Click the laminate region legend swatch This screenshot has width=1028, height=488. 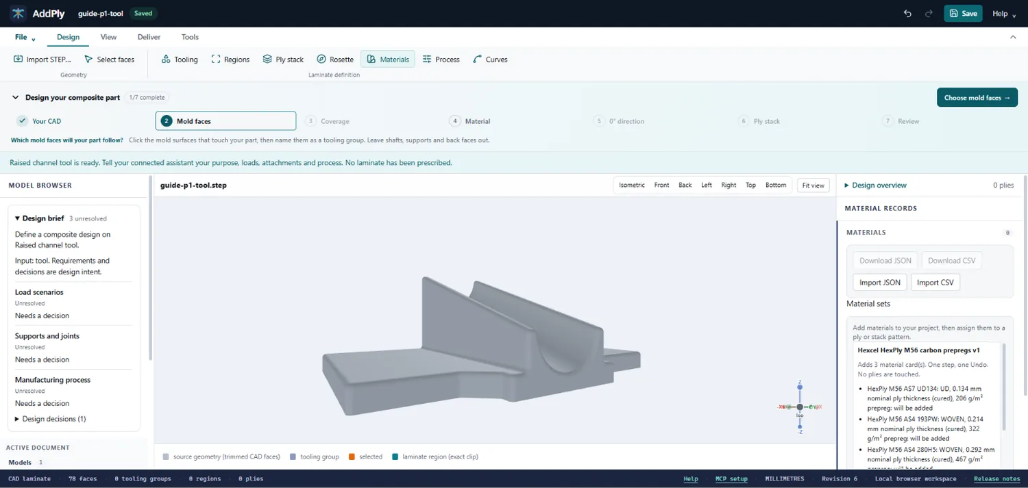[395, 457]
